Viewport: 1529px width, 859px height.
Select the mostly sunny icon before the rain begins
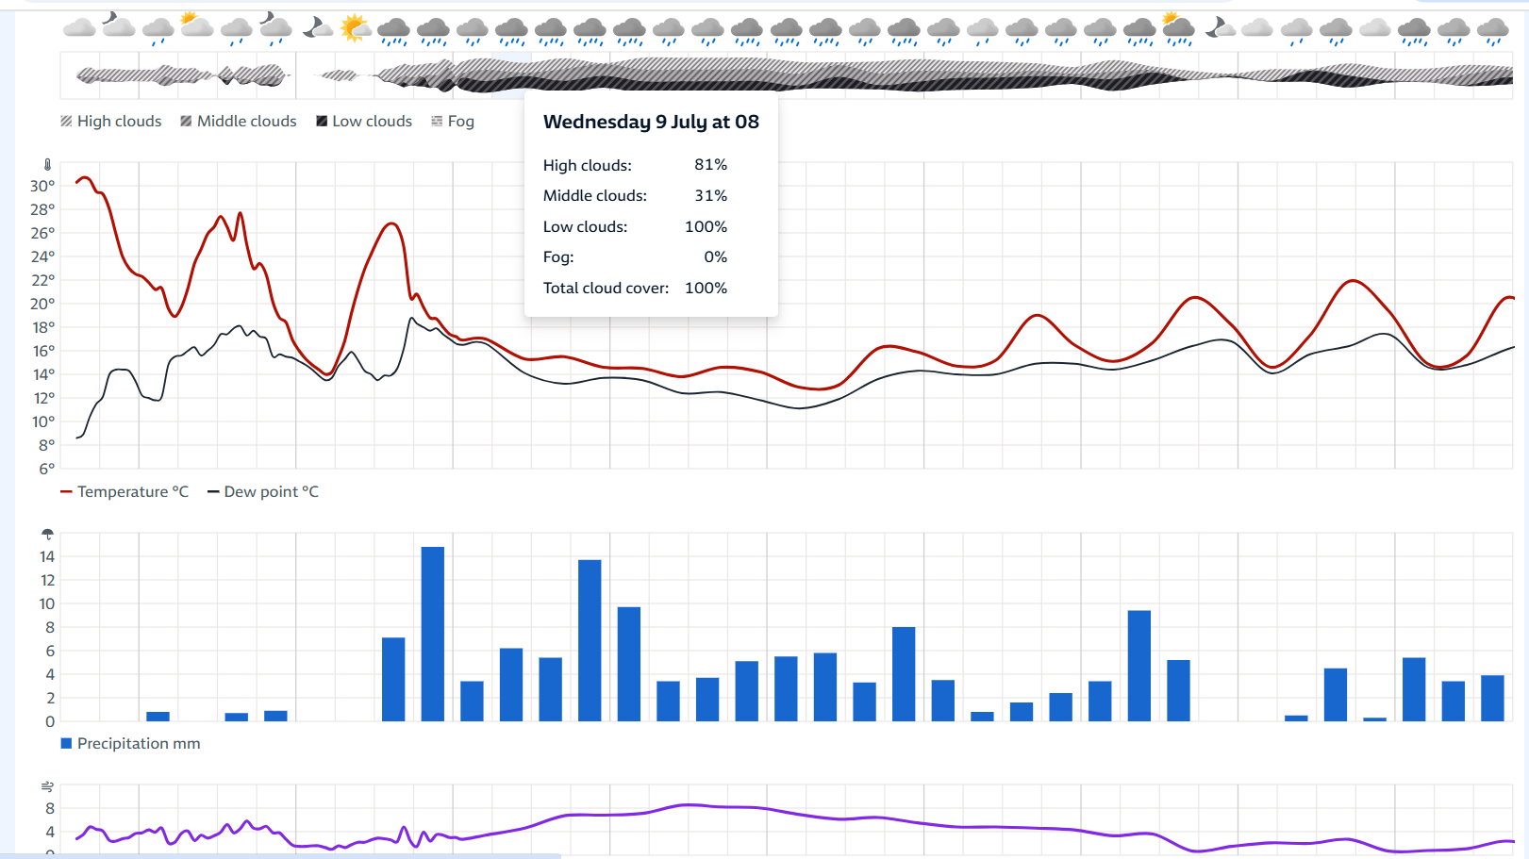[355, 28]
